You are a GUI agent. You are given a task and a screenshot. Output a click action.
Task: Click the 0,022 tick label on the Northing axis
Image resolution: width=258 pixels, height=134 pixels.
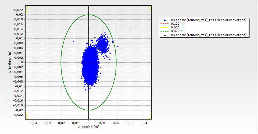19,10
